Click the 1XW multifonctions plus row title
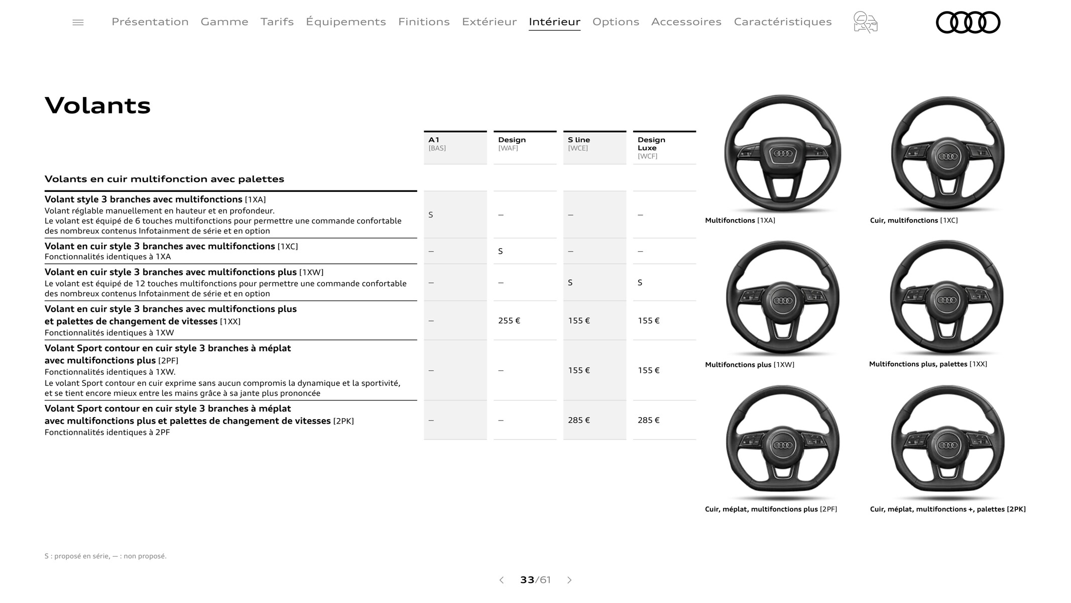 184,272
